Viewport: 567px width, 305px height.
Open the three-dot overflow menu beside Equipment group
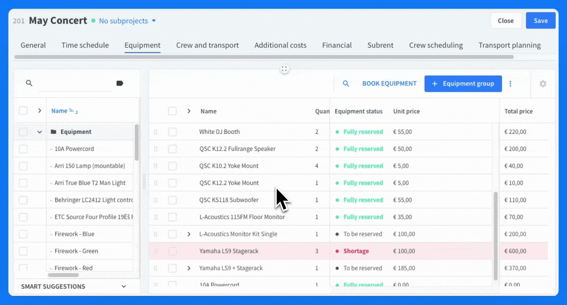point(510,83)
